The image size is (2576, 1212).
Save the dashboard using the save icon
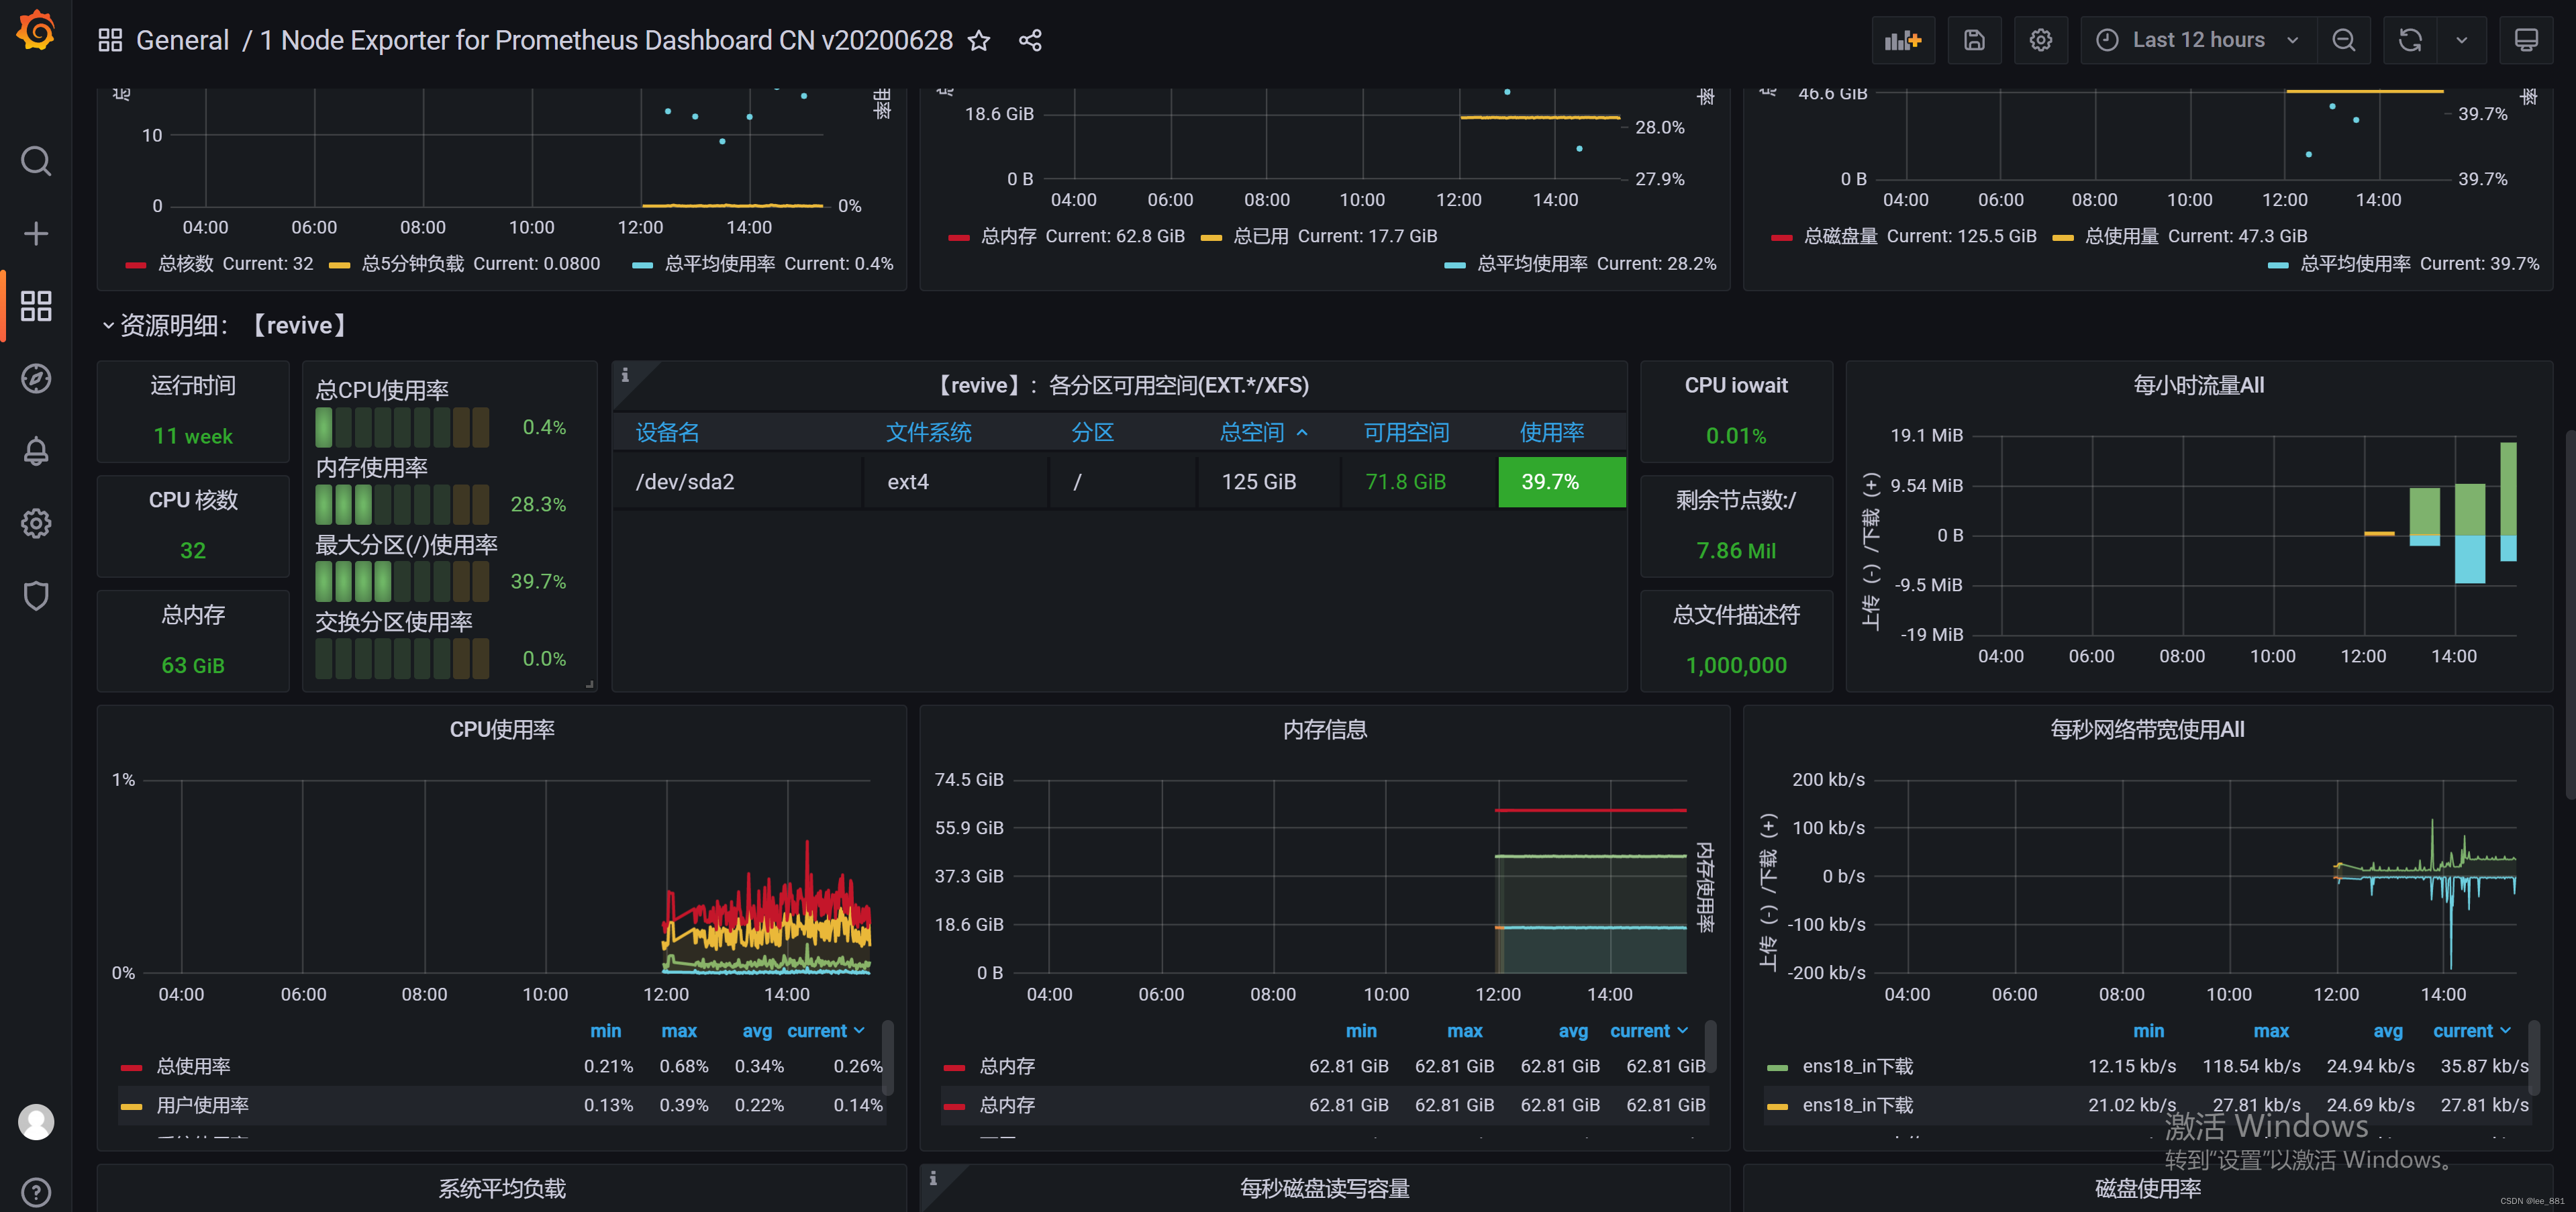pyautogui.click(x=1974, y=40)
